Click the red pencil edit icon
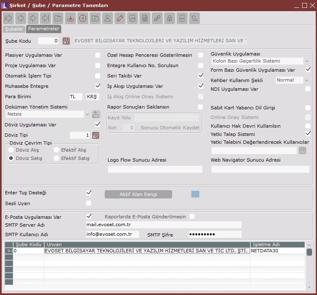This screenshot has width=317, height=295. coord(120,18)
